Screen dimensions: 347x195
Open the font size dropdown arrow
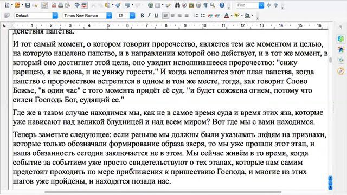tap(132, 16)
